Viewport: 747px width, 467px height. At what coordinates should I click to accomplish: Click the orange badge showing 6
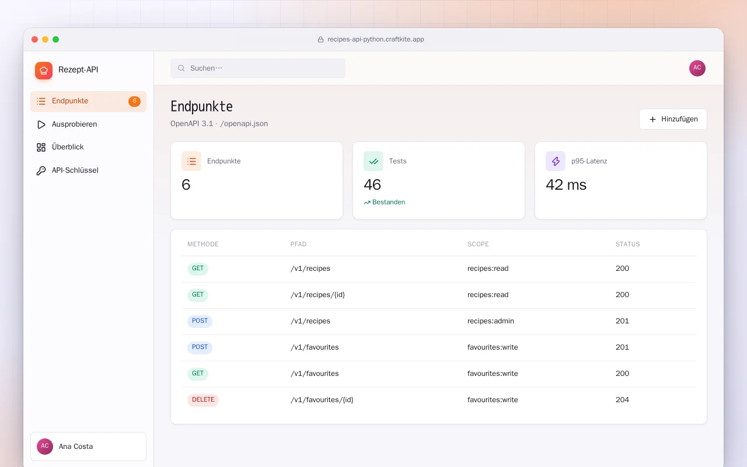click(x=134, y=101)
